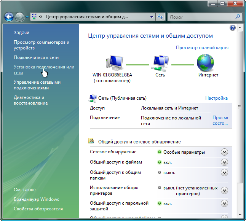Viewport: 246px width, 221px height.
Task: Click the magnifier search icon
Action: 238,16
